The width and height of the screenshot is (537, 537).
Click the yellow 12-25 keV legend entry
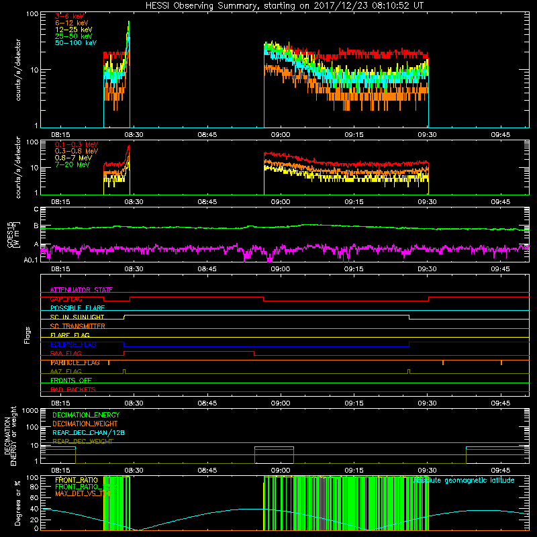click(74, 30)
